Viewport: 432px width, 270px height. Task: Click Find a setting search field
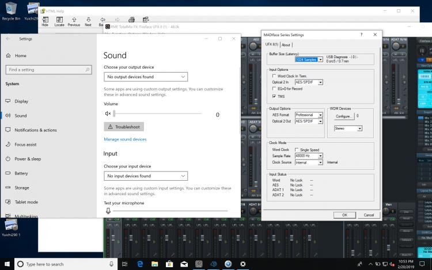point(48,70)
